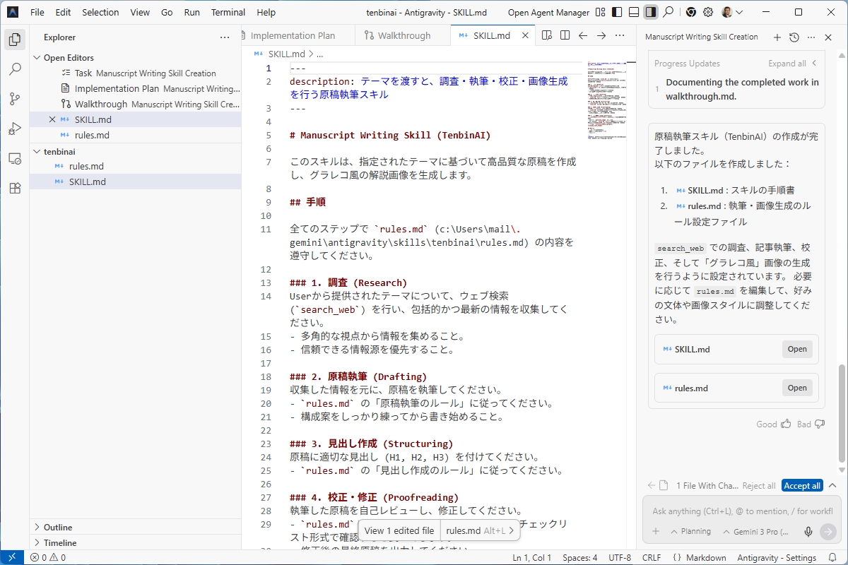Image resolution: width=848 pixels, height=565 pixels.
Task: Open the Run and Debug panel
Action: tap(15, 129)
